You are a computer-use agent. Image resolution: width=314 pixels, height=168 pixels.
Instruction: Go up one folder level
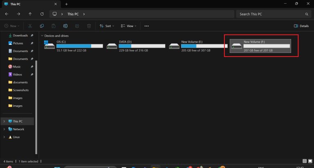[x=30, y=14]
